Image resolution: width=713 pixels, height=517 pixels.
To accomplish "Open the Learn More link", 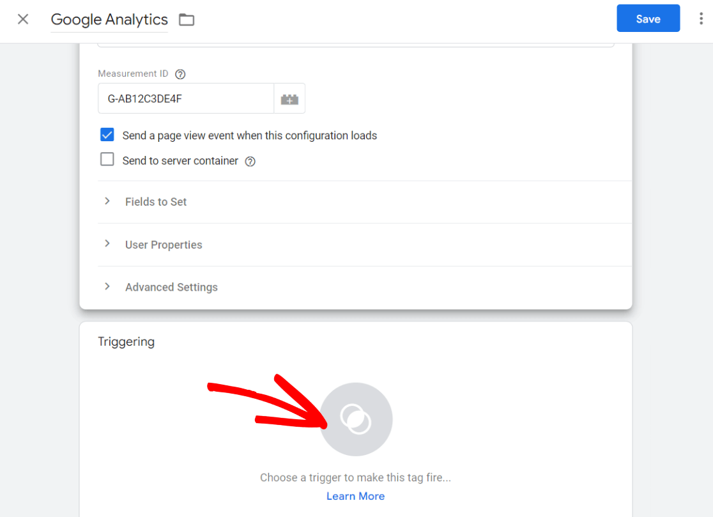I will point(355,496).
